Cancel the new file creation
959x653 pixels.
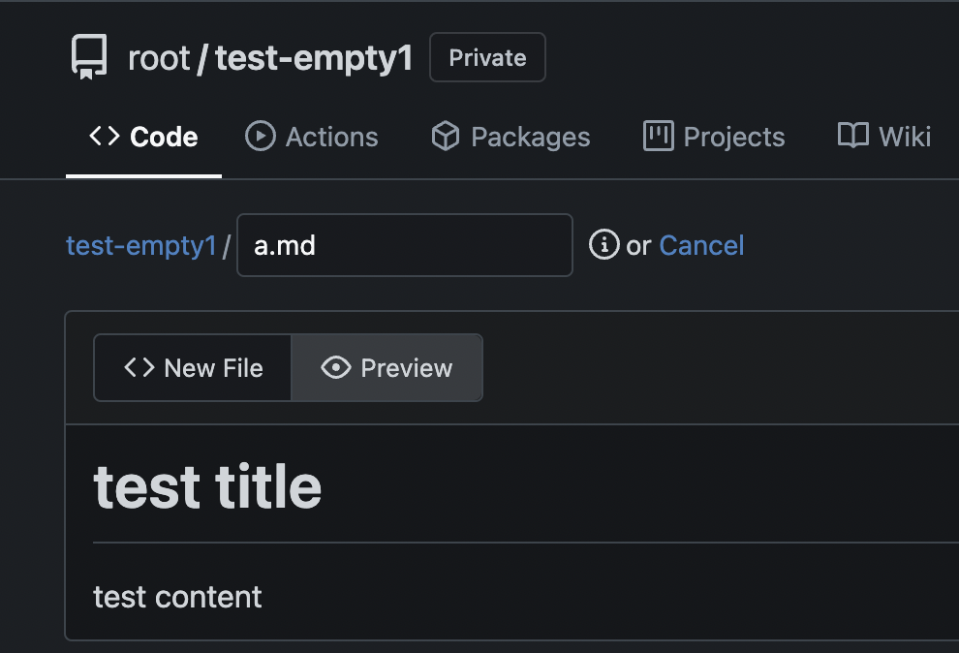[x=701, y=245]
